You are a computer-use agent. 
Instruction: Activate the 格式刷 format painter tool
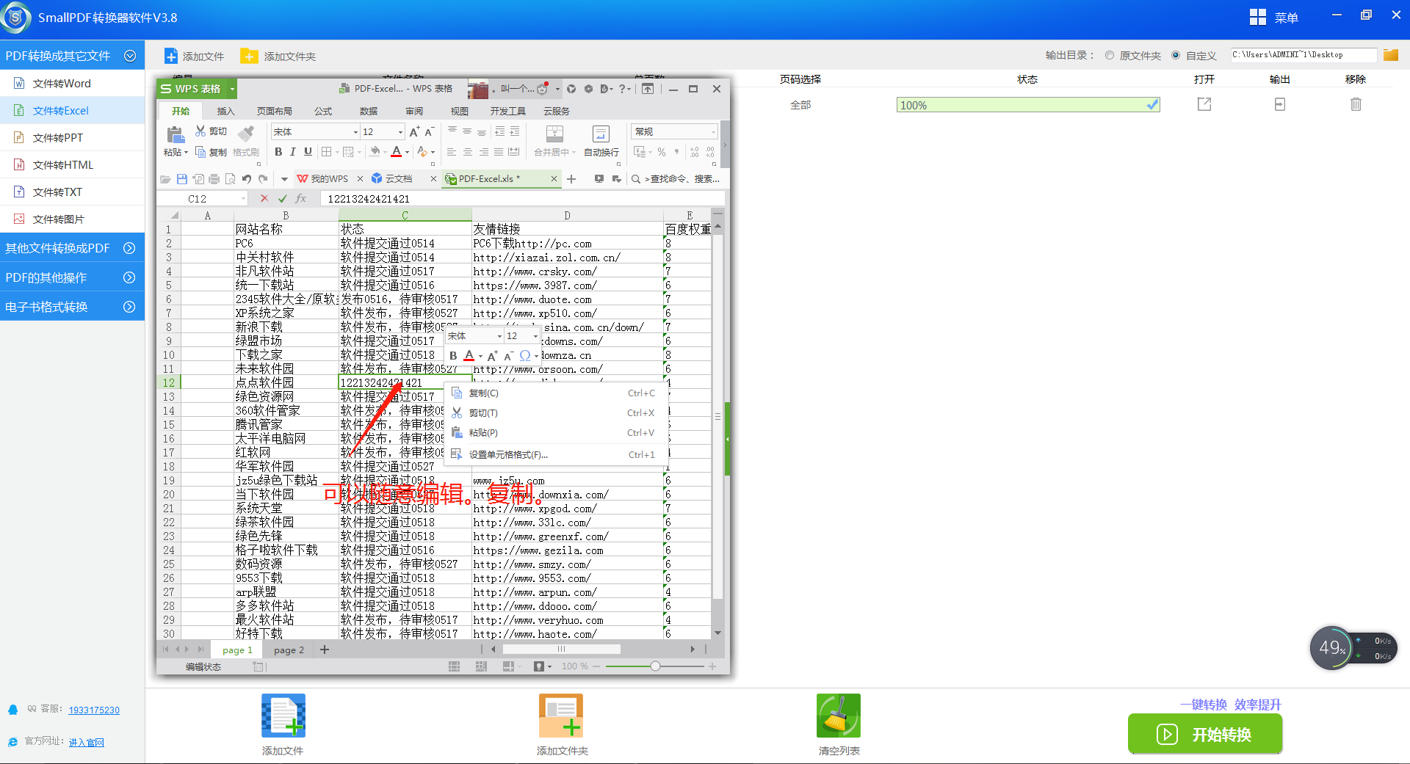click(246, 141)
